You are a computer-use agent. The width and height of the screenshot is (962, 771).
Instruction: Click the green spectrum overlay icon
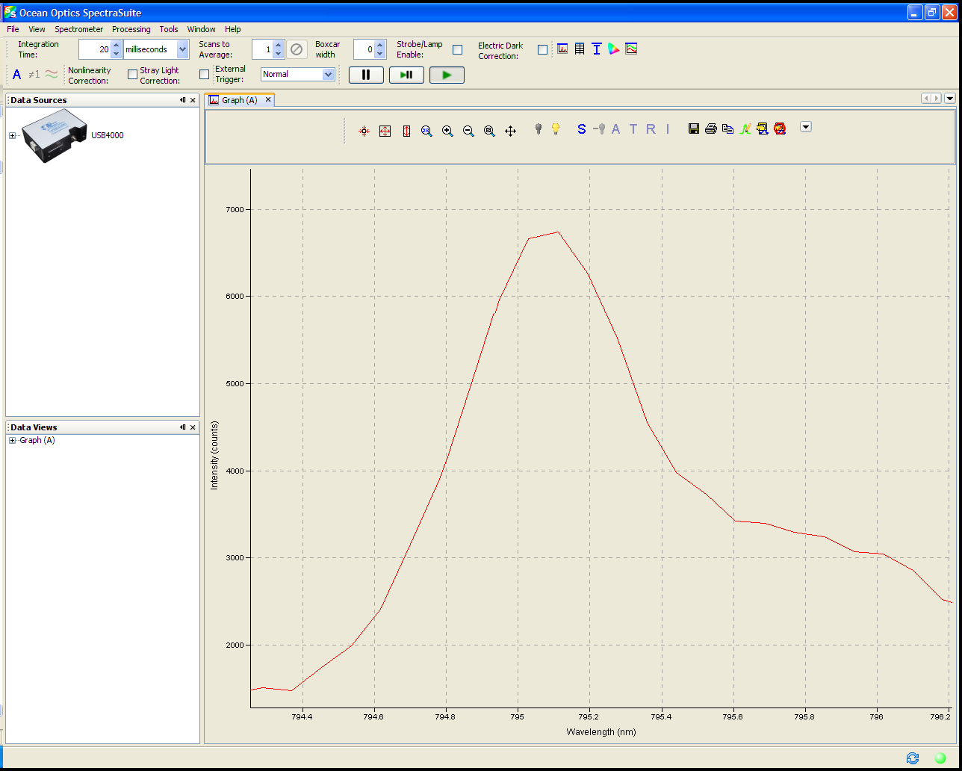coord(745,128)
